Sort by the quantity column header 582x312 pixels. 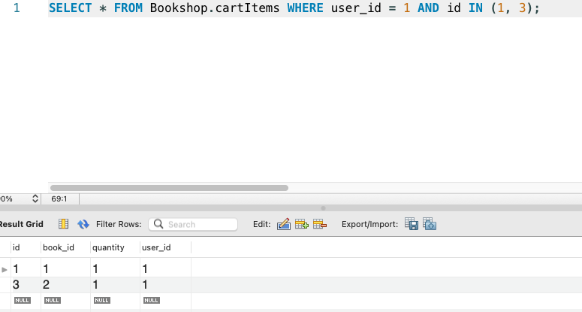click(115, 247)
